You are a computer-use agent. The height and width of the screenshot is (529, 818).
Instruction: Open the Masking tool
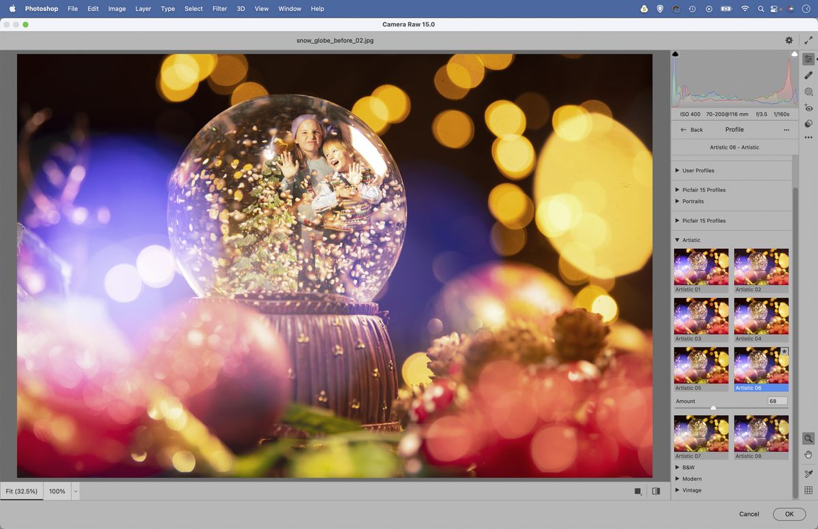[808, 91]
